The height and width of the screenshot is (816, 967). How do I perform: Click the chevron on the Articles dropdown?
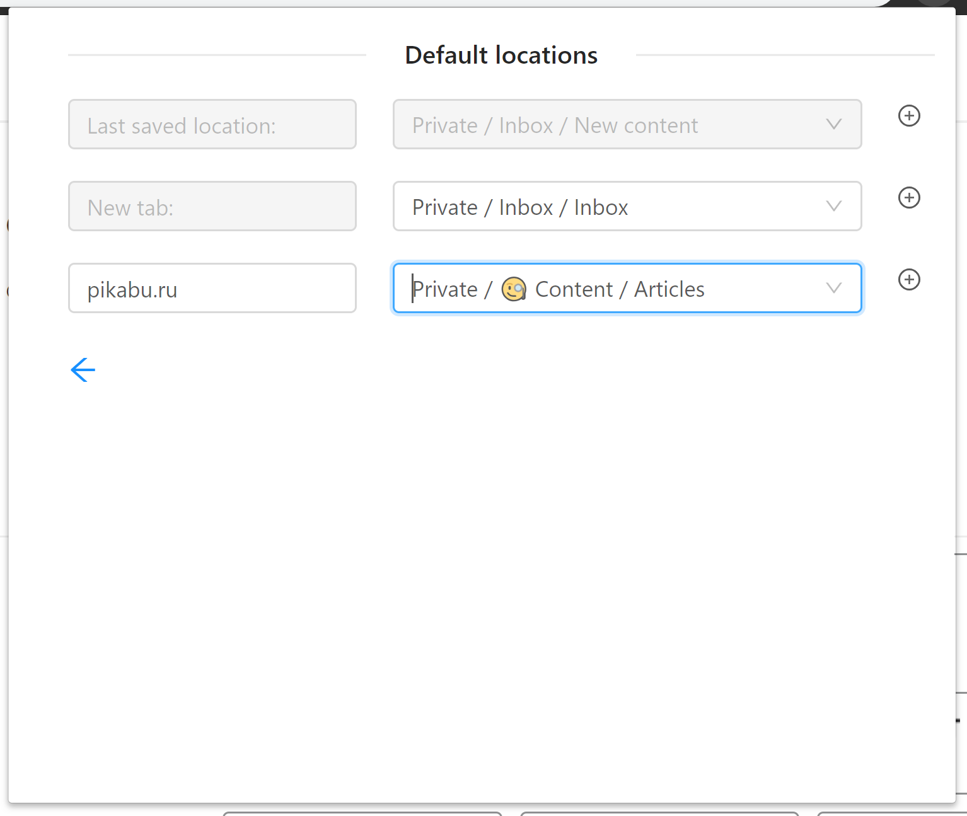point(833,288)
